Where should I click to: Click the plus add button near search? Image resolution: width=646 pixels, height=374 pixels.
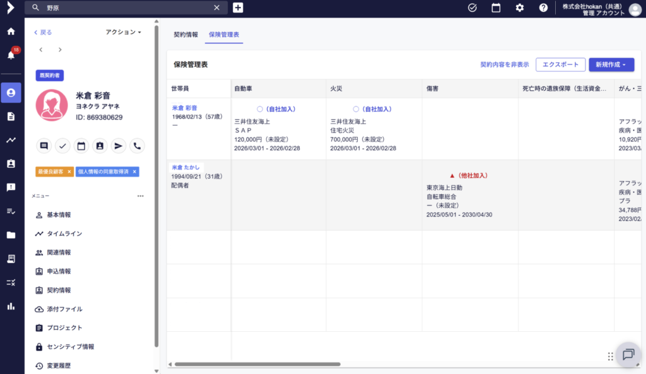(238, 8)
